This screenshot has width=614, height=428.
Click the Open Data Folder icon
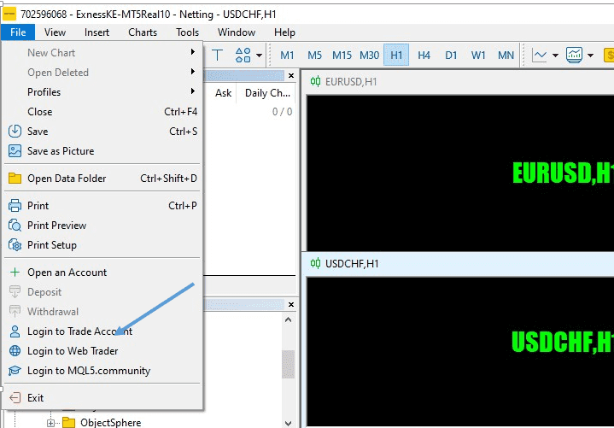click(15, 179)
